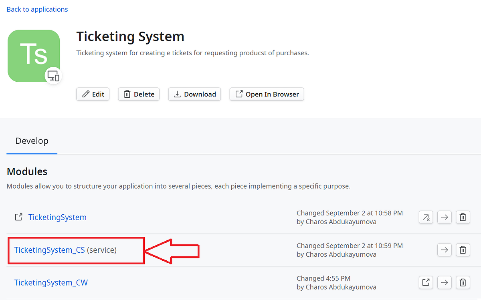This screenshot has width=481, height=300.
Task: Click the external-link icon on TicketingSystem_CW row
Action: (426, 282)
